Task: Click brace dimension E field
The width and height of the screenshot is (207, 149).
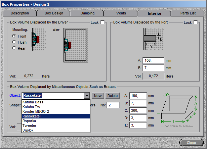Action: pos(138,125)
